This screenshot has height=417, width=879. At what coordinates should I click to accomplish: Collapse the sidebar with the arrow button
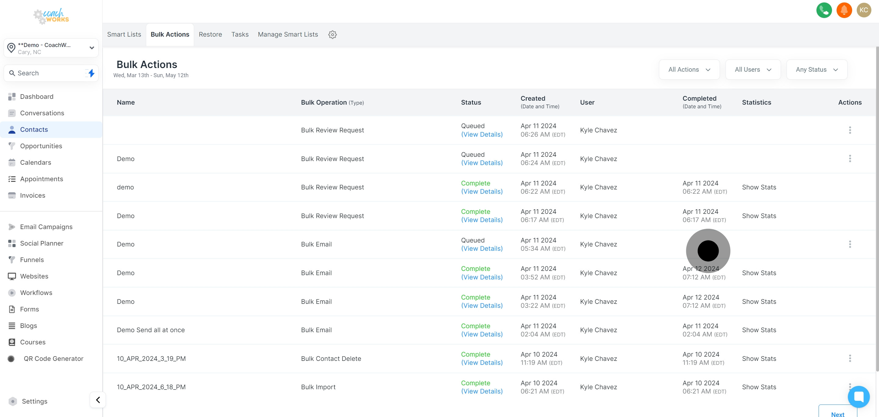click(98, 400)
